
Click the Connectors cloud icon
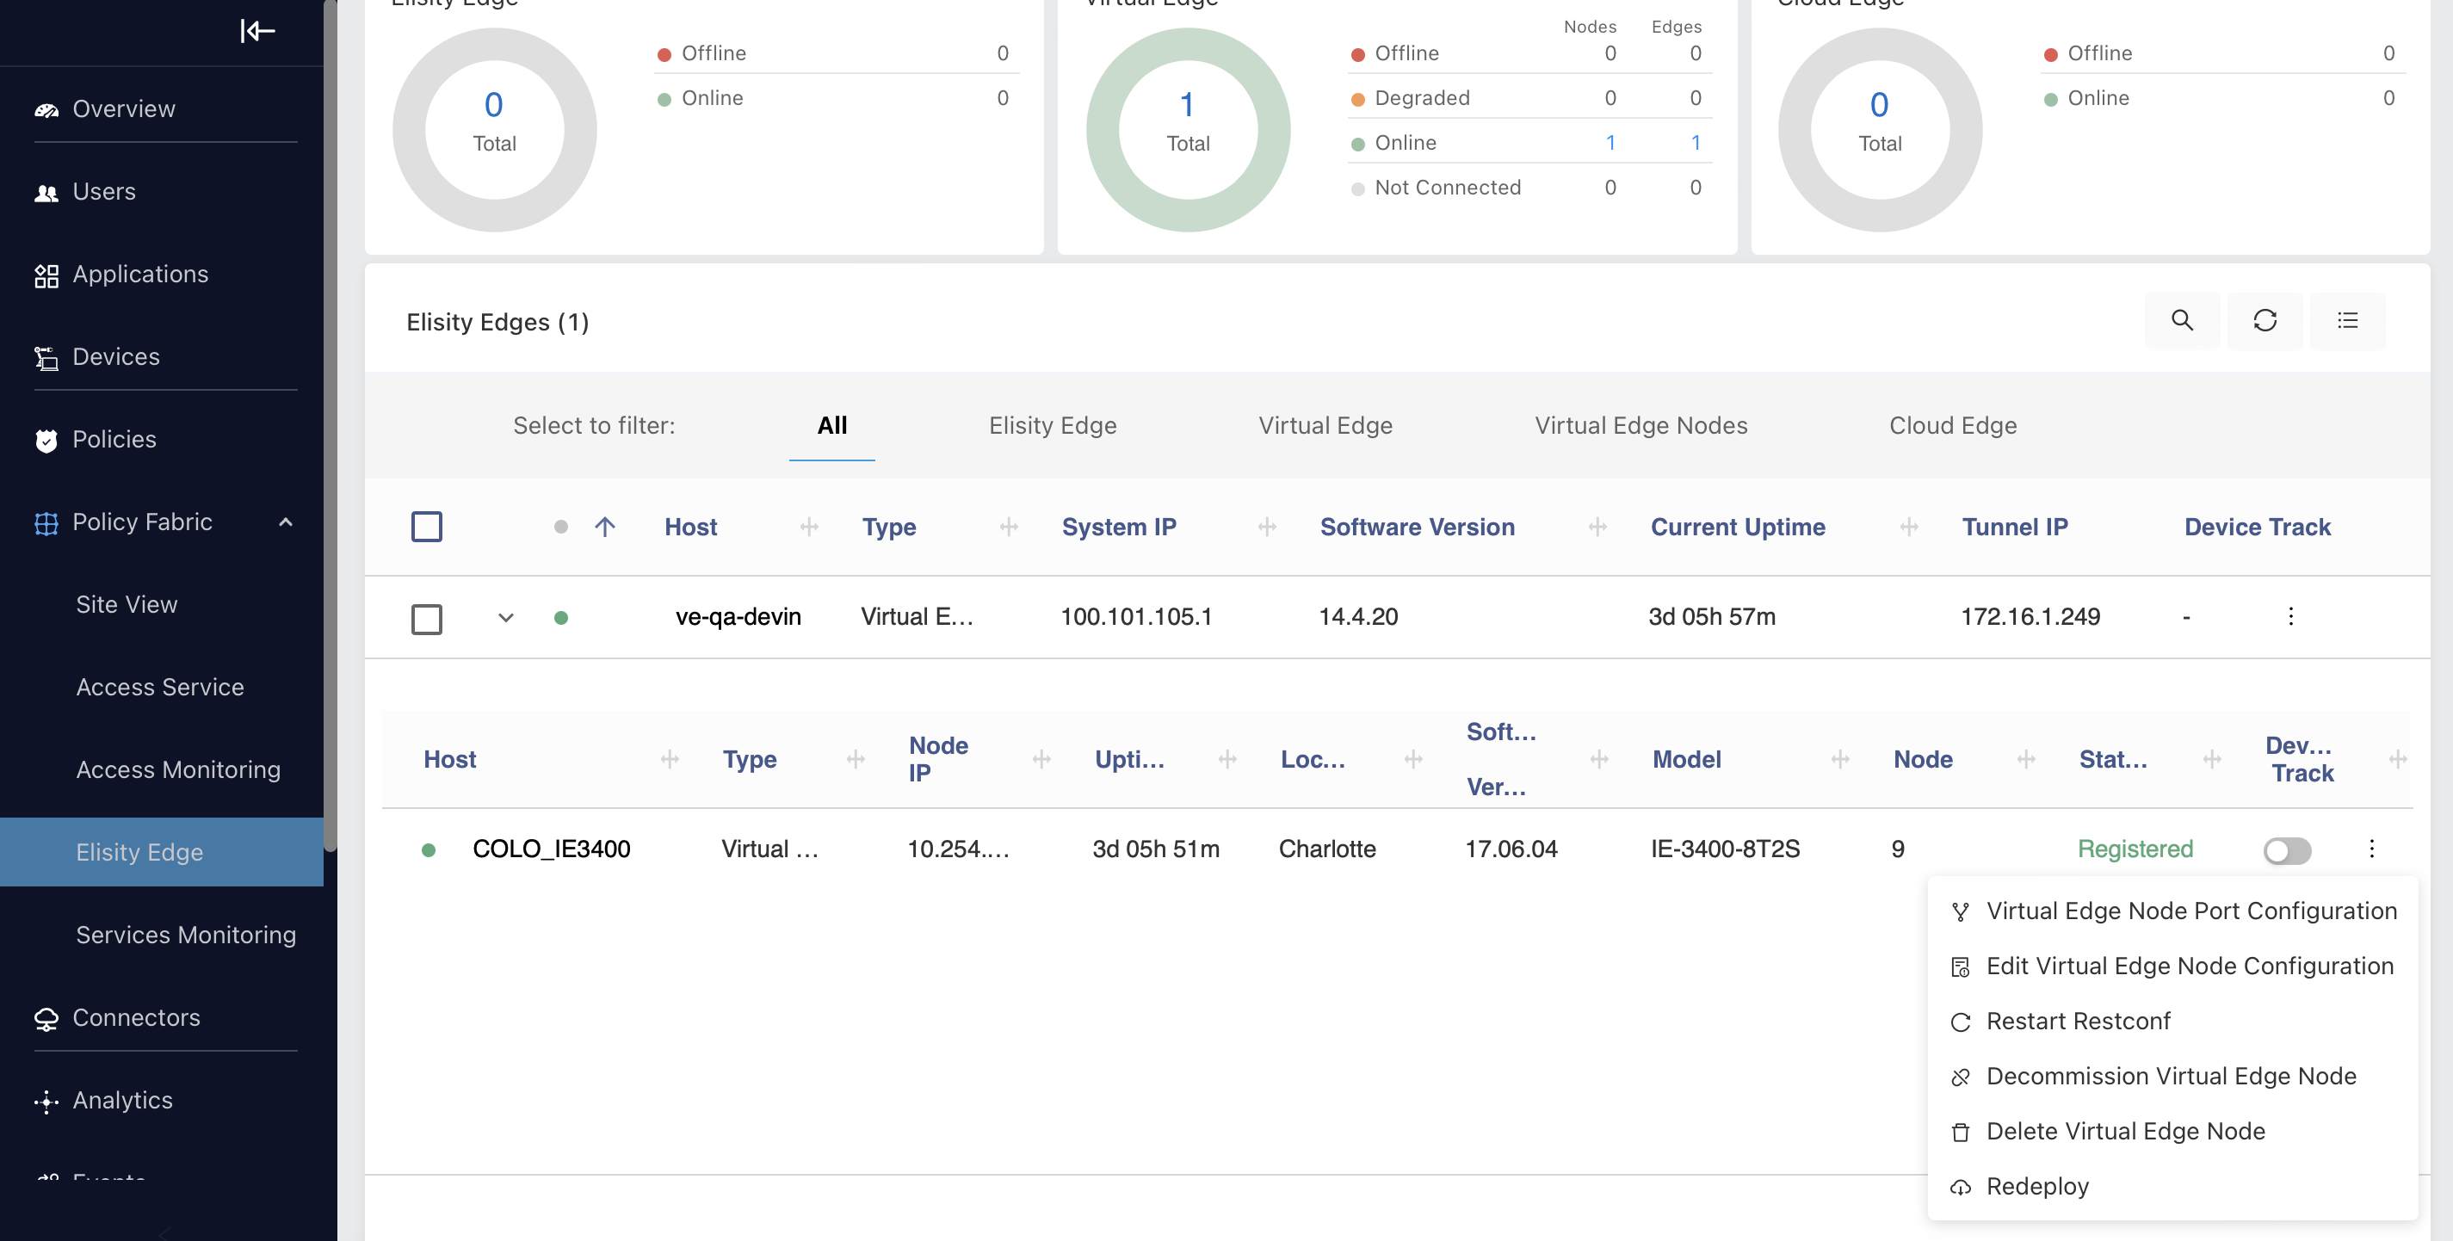coord(46,1019)
